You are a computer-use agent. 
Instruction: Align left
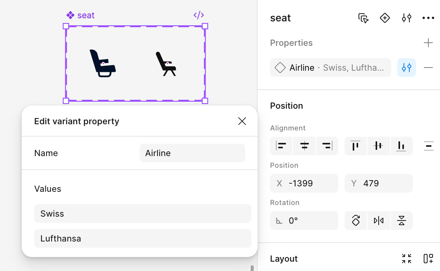click(281, 146)
